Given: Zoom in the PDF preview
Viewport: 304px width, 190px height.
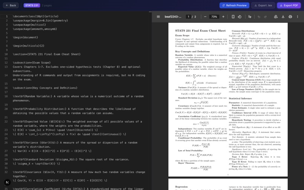Looking at the screenshot, I should point(223,17).
